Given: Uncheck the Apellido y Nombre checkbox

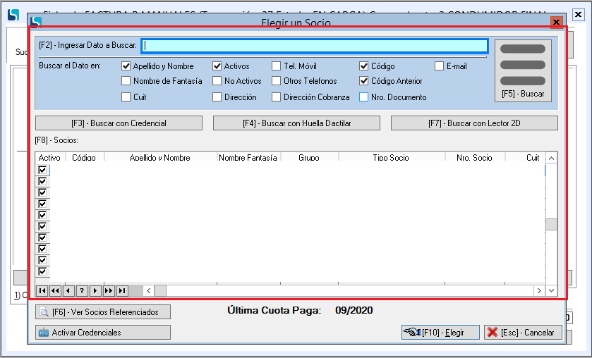Looking at the screenshot, I should [126, 66].
